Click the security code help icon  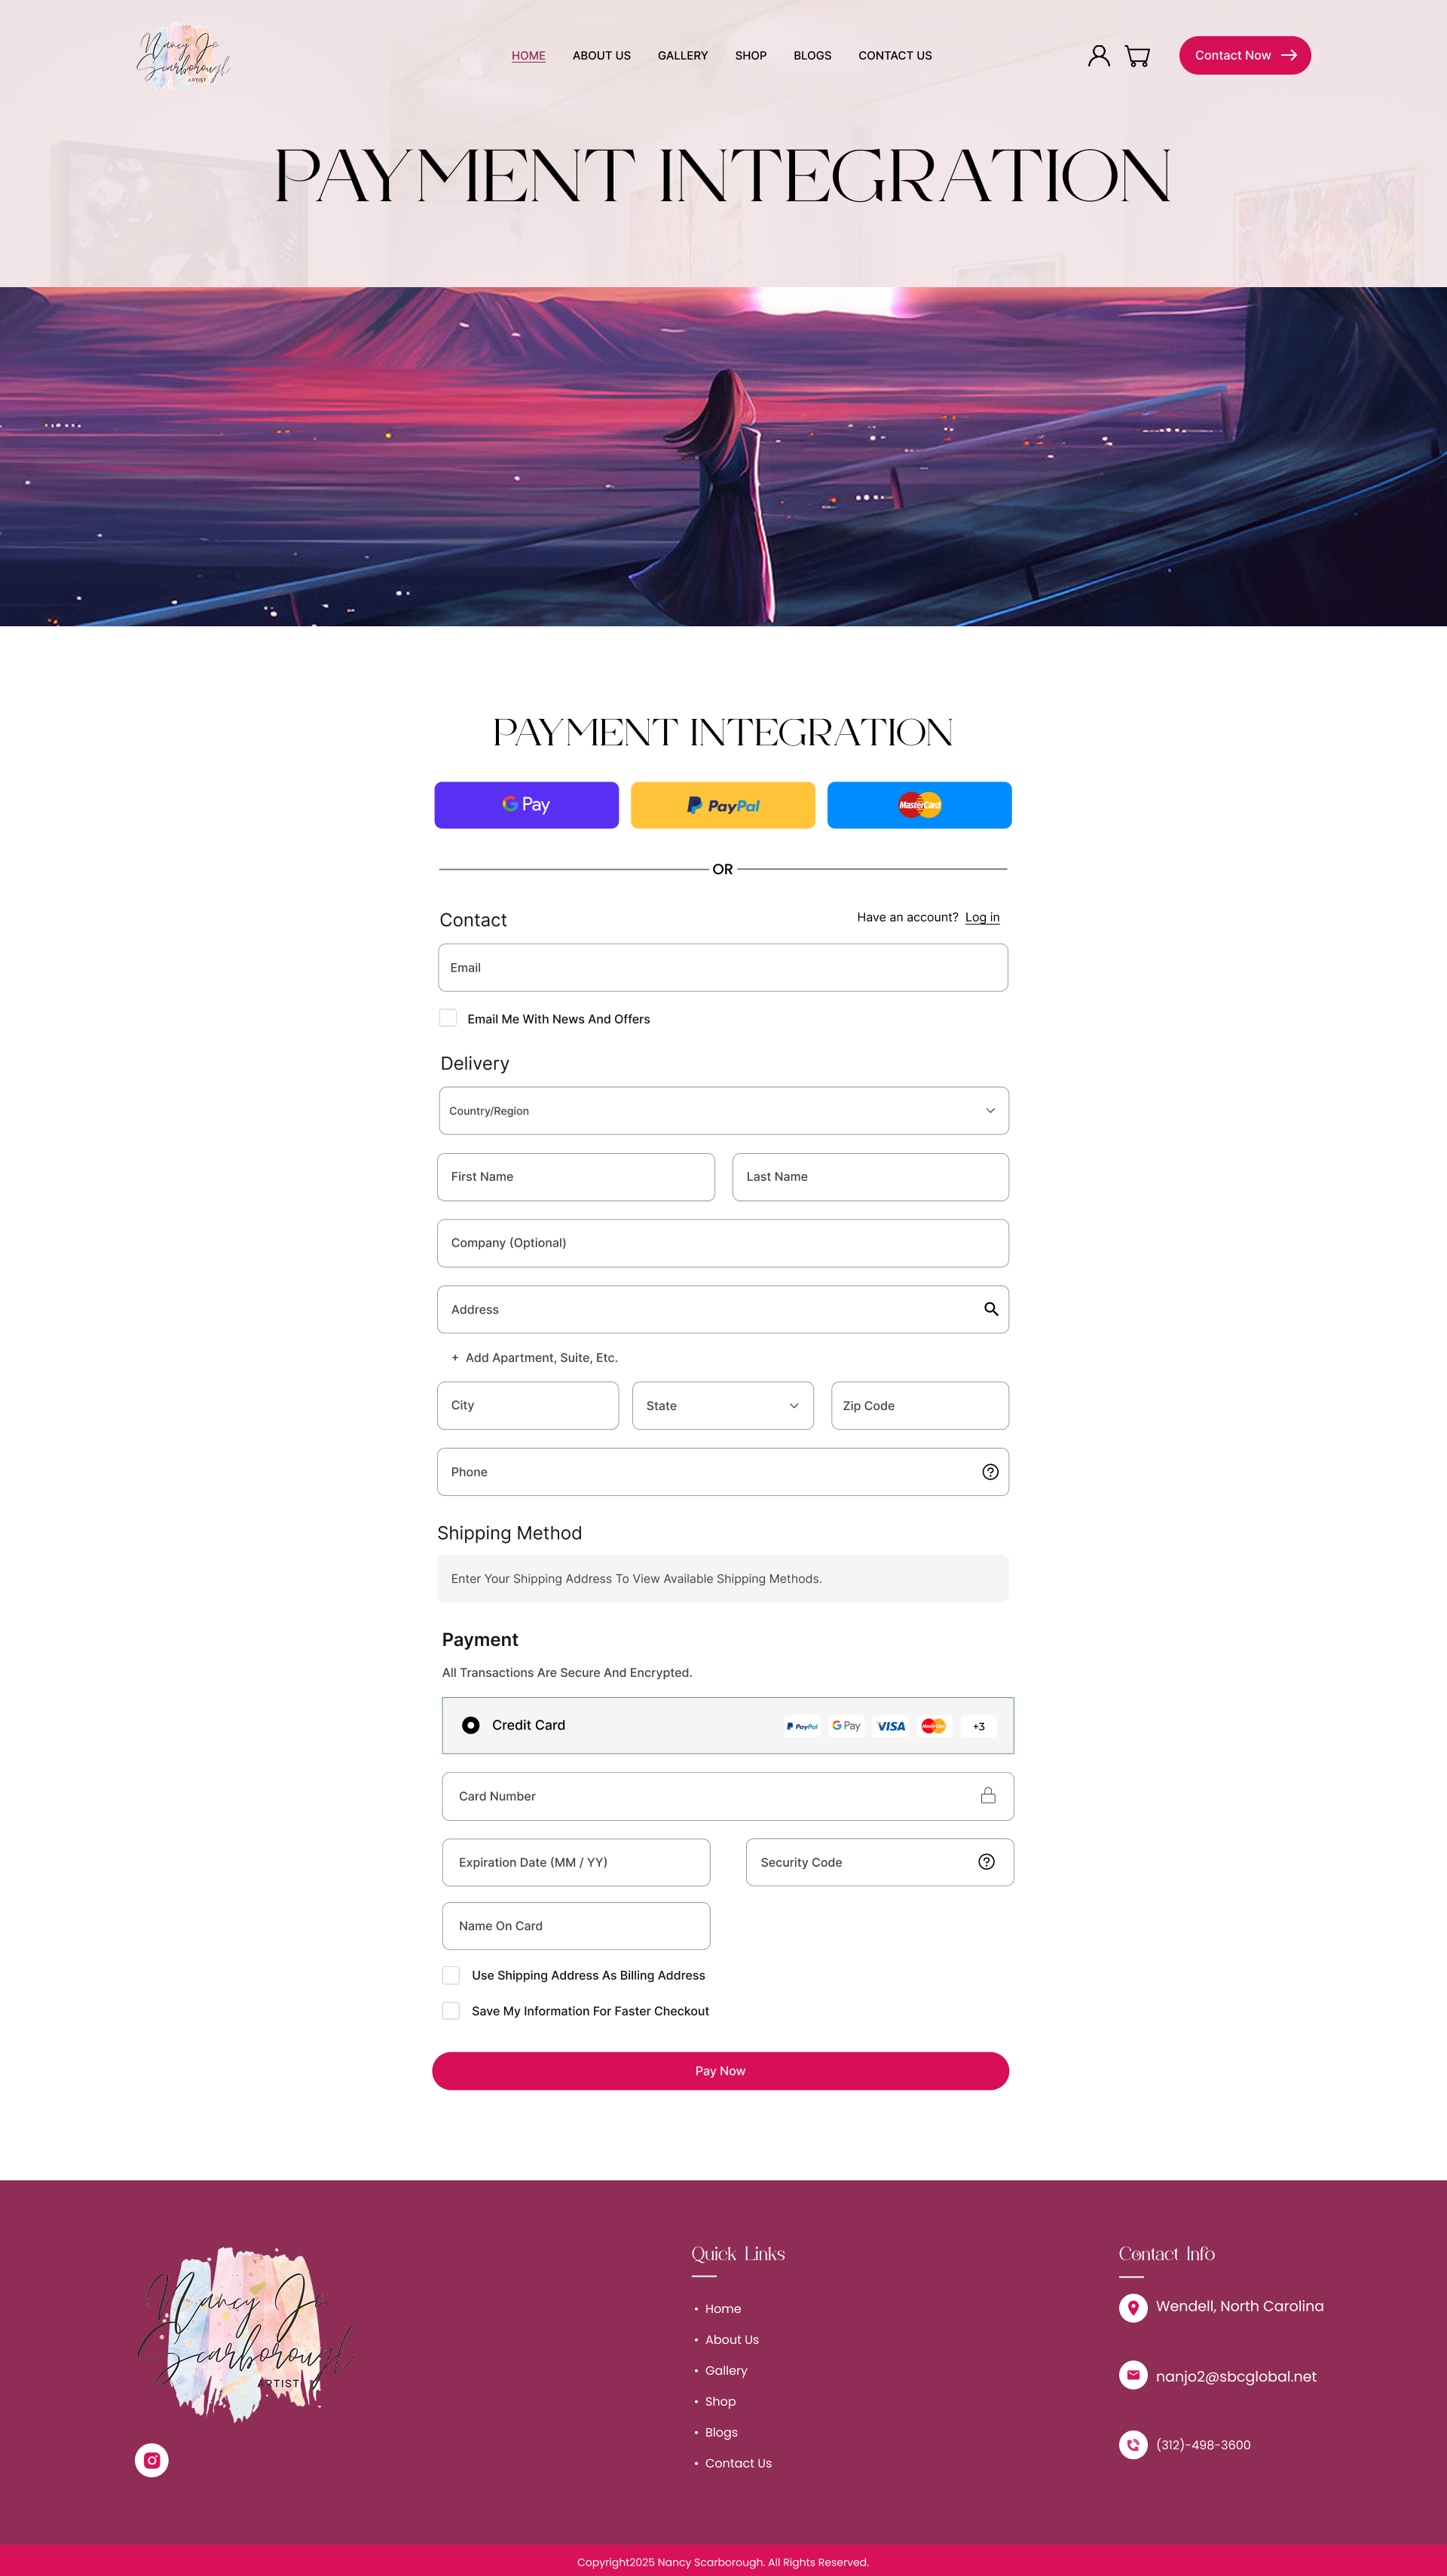[x=986, y=1862]
